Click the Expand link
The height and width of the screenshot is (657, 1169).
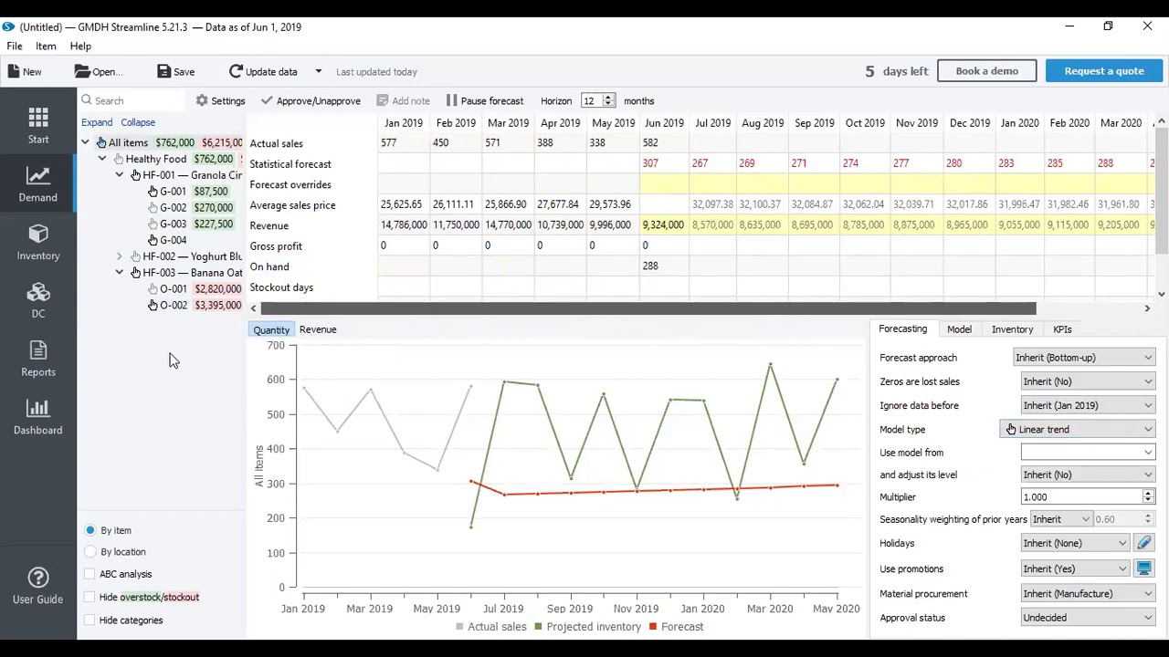[x=97, y=122]
